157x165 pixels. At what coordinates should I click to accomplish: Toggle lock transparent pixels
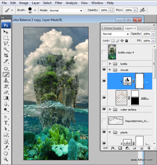[113, 41]
